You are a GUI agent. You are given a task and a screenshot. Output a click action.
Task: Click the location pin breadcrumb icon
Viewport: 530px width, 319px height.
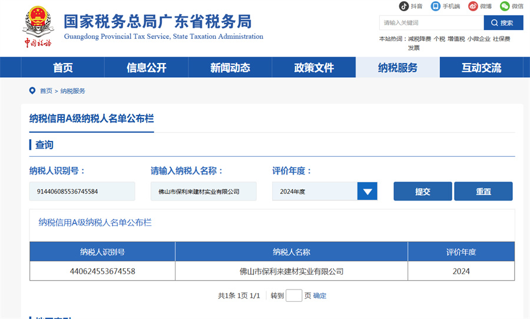click(x=32, y=91)
